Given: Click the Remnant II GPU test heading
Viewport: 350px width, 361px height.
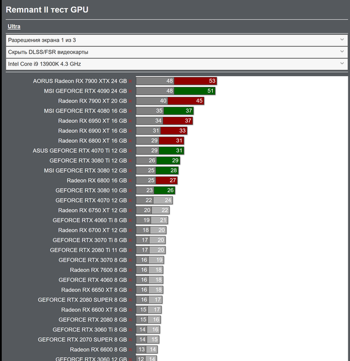Looking at the screenshot, I should point(47,10).
